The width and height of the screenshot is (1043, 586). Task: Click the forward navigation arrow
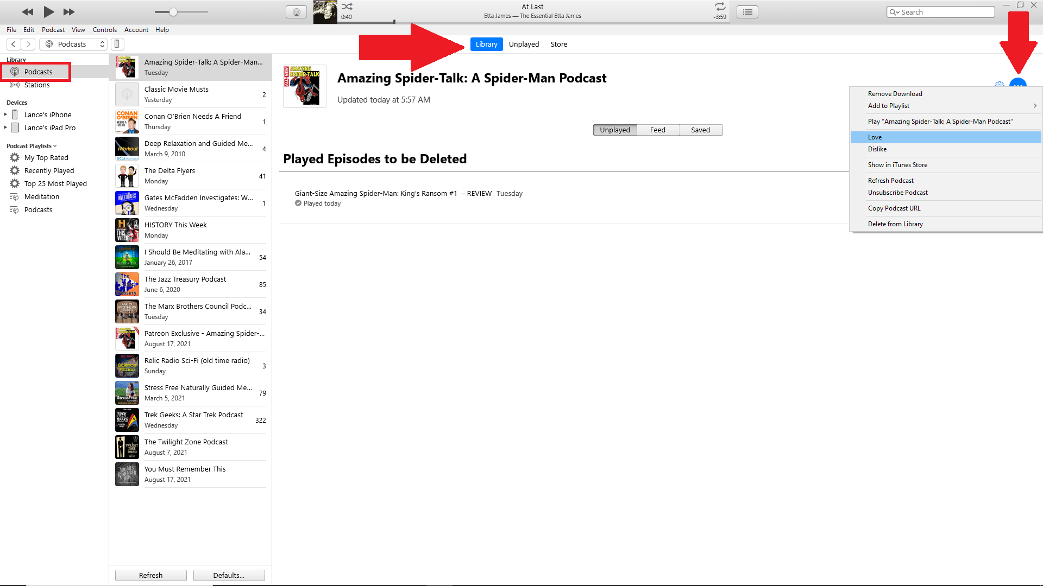[x=28, y=44]
